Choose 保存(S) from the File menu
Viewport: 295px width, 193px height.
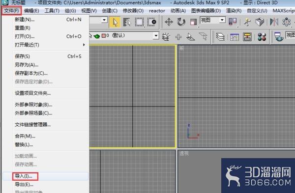click(x=45, y=56)
